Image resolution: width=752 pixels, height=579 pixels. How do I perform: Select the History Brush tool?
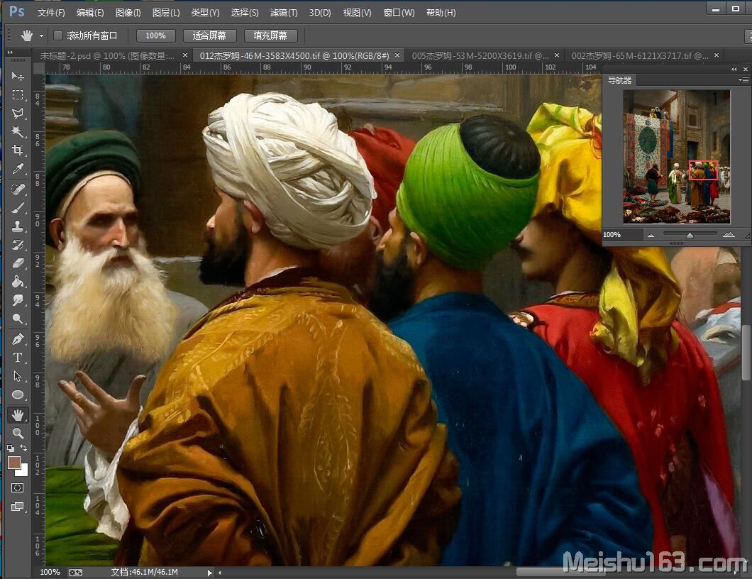(x=18, y=245)
